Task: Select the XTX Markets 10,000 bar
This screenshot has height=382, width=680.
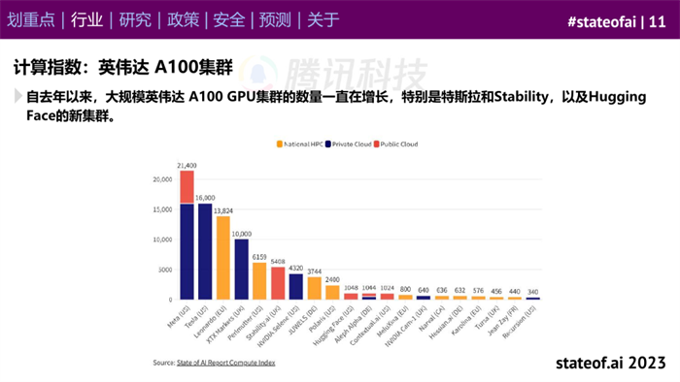Action: coord(242,270)
